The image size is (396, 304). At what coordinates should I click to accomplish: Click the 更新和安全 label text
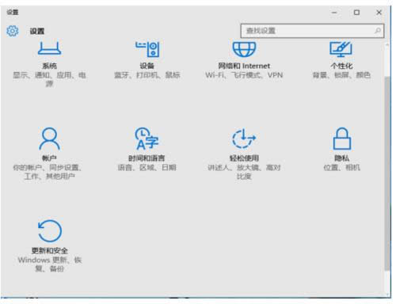[x=50, y=250]
